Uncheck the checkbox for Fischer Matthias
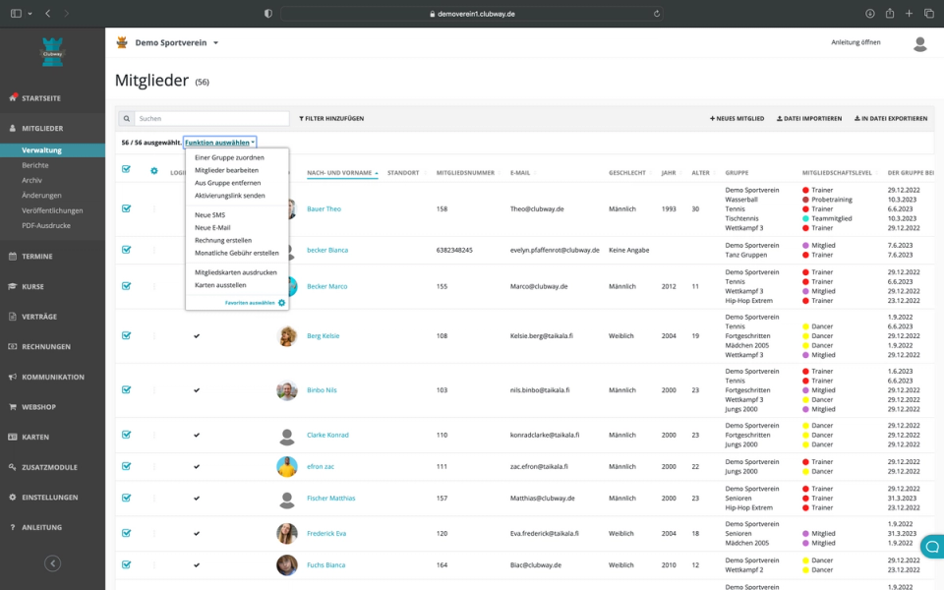944x590 pixels. click(x=126, y=498)
